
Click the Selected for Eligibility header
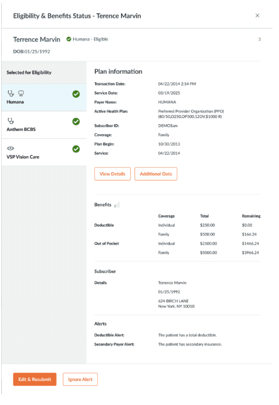[29, 73]
